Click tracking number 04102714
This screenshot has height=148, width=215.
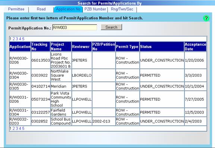[41, 86]
